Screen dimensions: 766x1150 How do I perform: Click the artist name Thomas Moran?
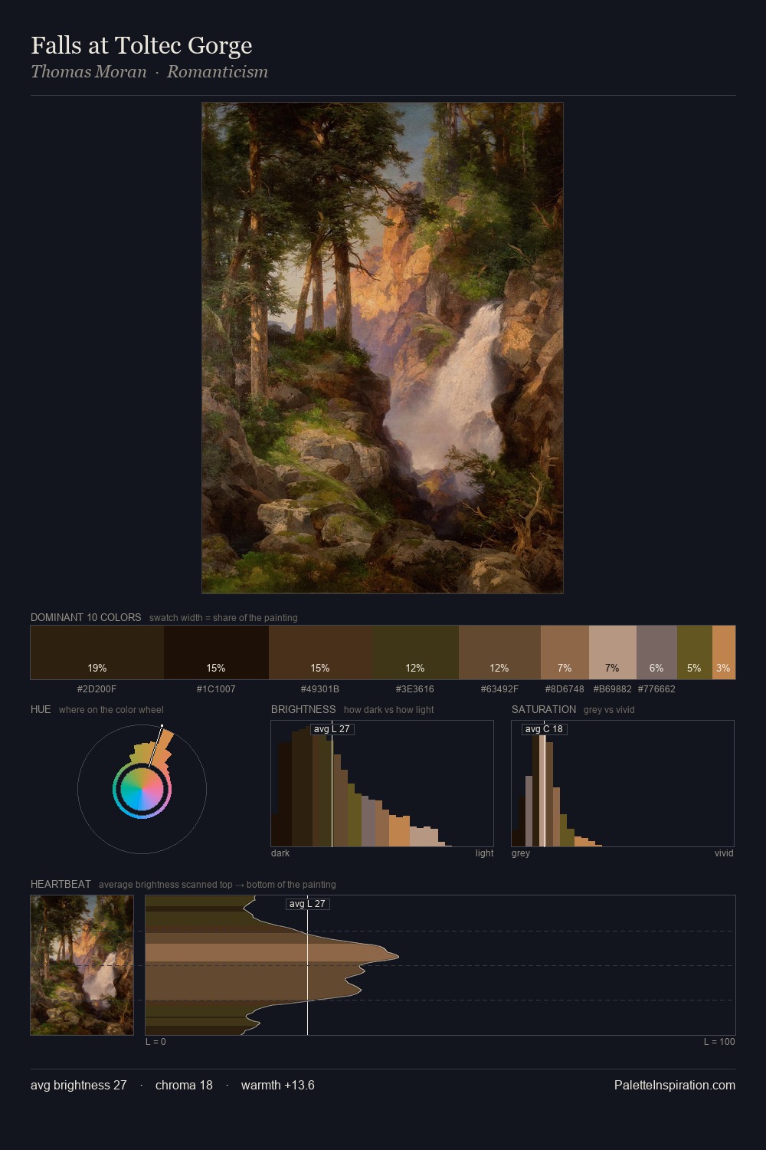(88, 72)
